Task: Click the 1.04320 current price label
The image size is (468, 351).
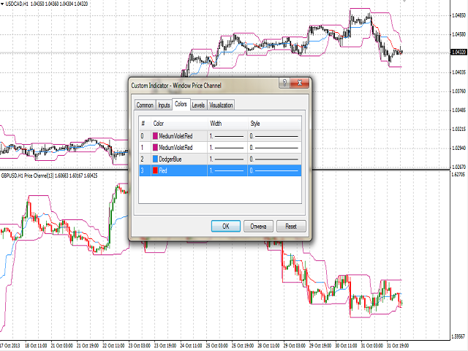Action: click(458, 52)
